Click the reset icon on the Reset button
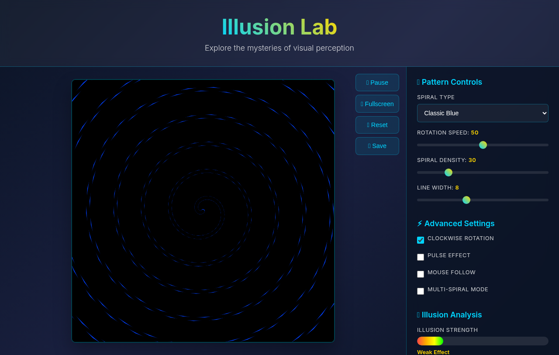The width and height of the screenshot is (559, 355). pos(368,125)
